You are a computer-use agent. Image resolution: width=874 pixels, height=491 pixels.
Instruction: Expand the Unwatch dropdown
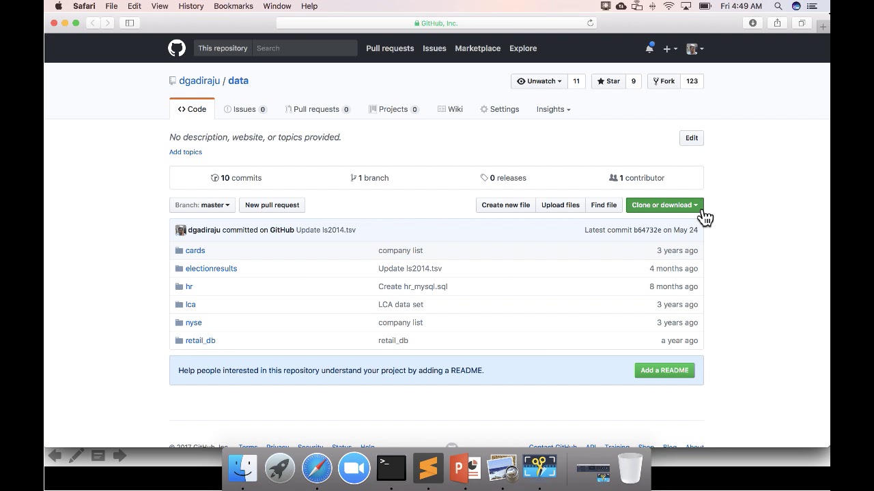coord(539,81)
